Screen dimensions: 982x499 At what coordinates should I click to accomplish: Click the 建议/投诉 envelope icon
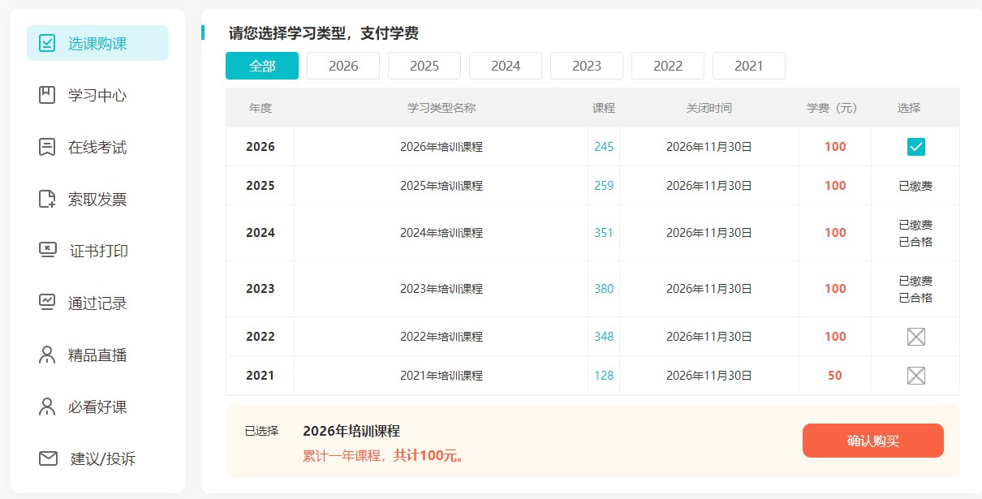[48, 458]
